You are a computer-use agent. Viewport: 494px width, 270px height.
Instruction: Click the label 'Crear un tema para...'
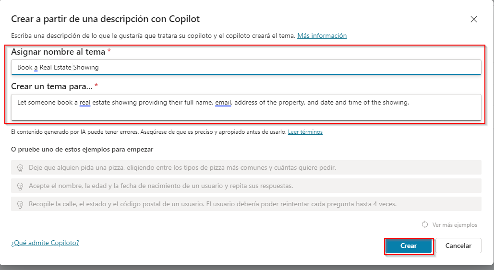pyautogui.click(x=52, y=86)
